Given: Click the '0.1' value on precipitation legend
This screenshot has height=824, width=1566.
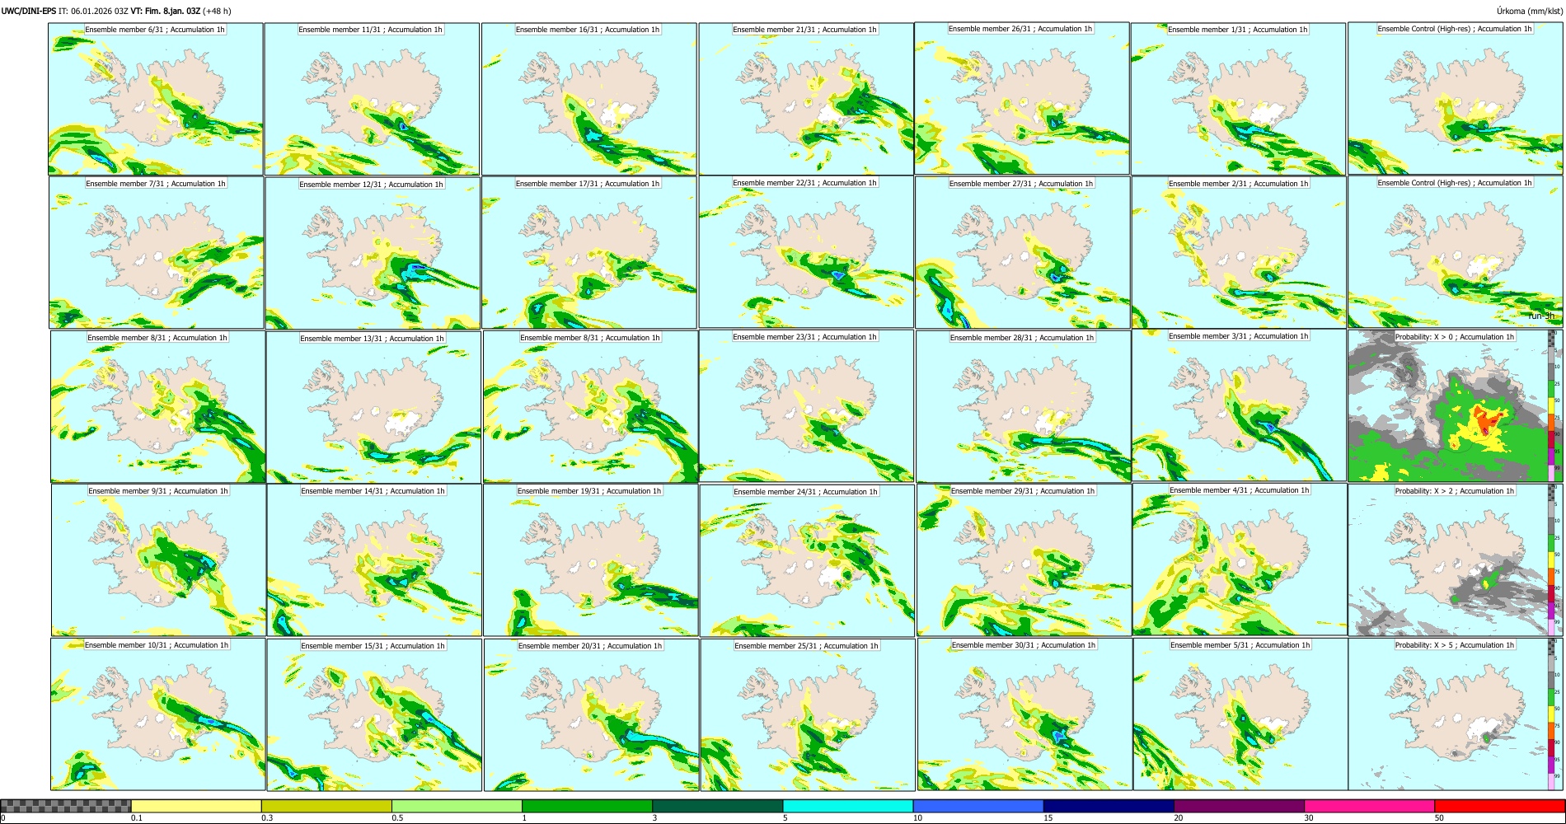Looking at the screenshot, I should 136,817.
